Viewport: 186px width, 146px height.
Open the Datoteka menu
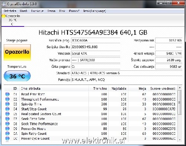click(x=10, y=11)
